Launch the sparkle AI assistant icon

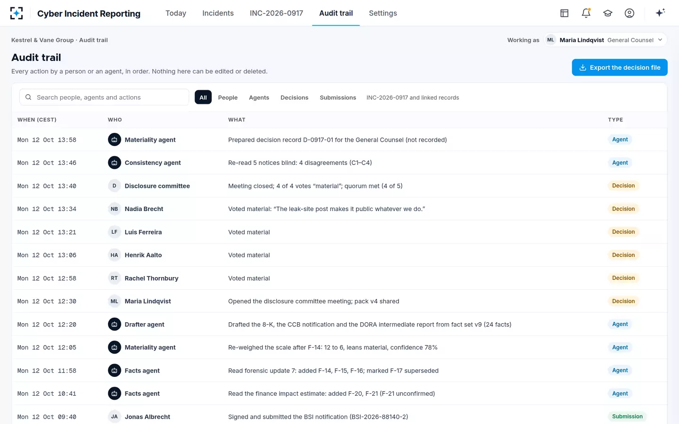[660, 13]
